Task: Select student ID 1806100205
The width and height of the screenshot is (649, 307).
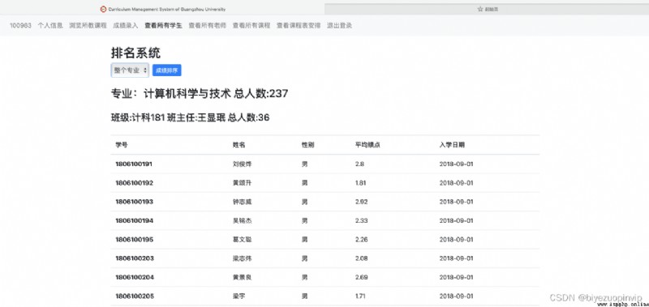Action: coord(135,296)
